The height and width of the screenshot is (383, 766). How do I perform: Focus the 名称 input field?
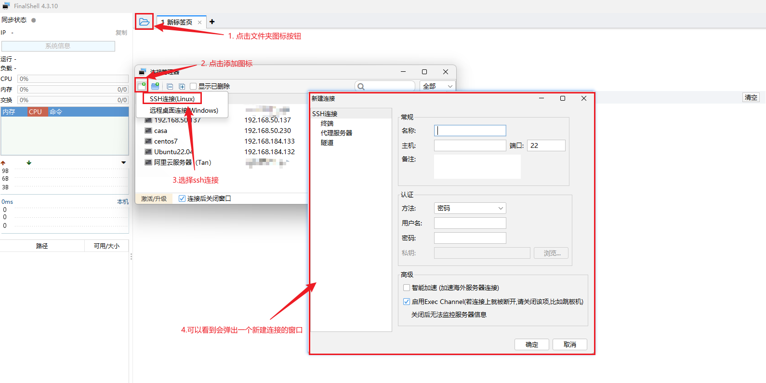pos(470,131)
